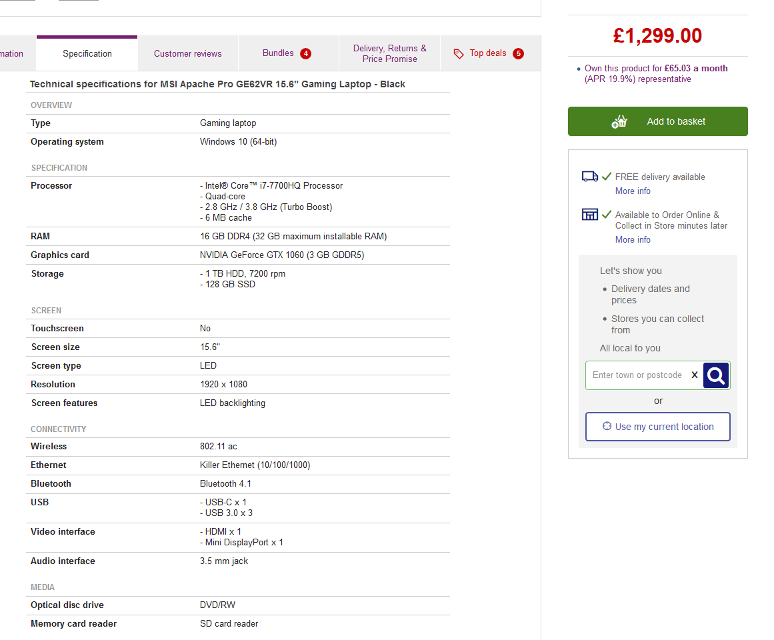This screenshot has width=774, height=640.
Task: Click the Stores you can collect from text
Action: tap(657, 325)
